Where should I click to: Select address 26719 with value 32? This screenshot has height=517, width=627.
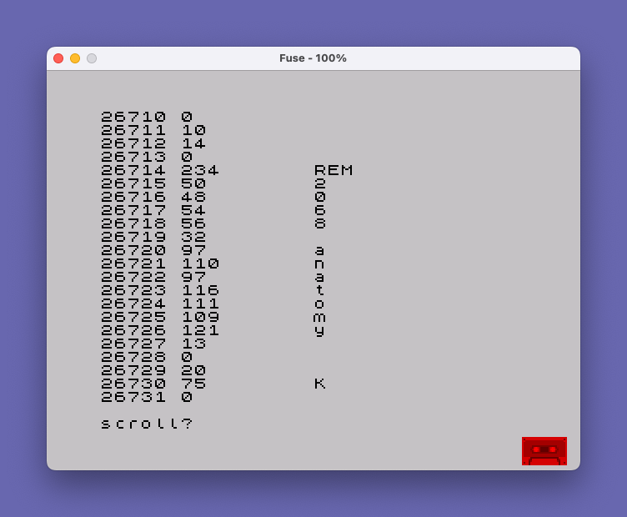point(133,237)
